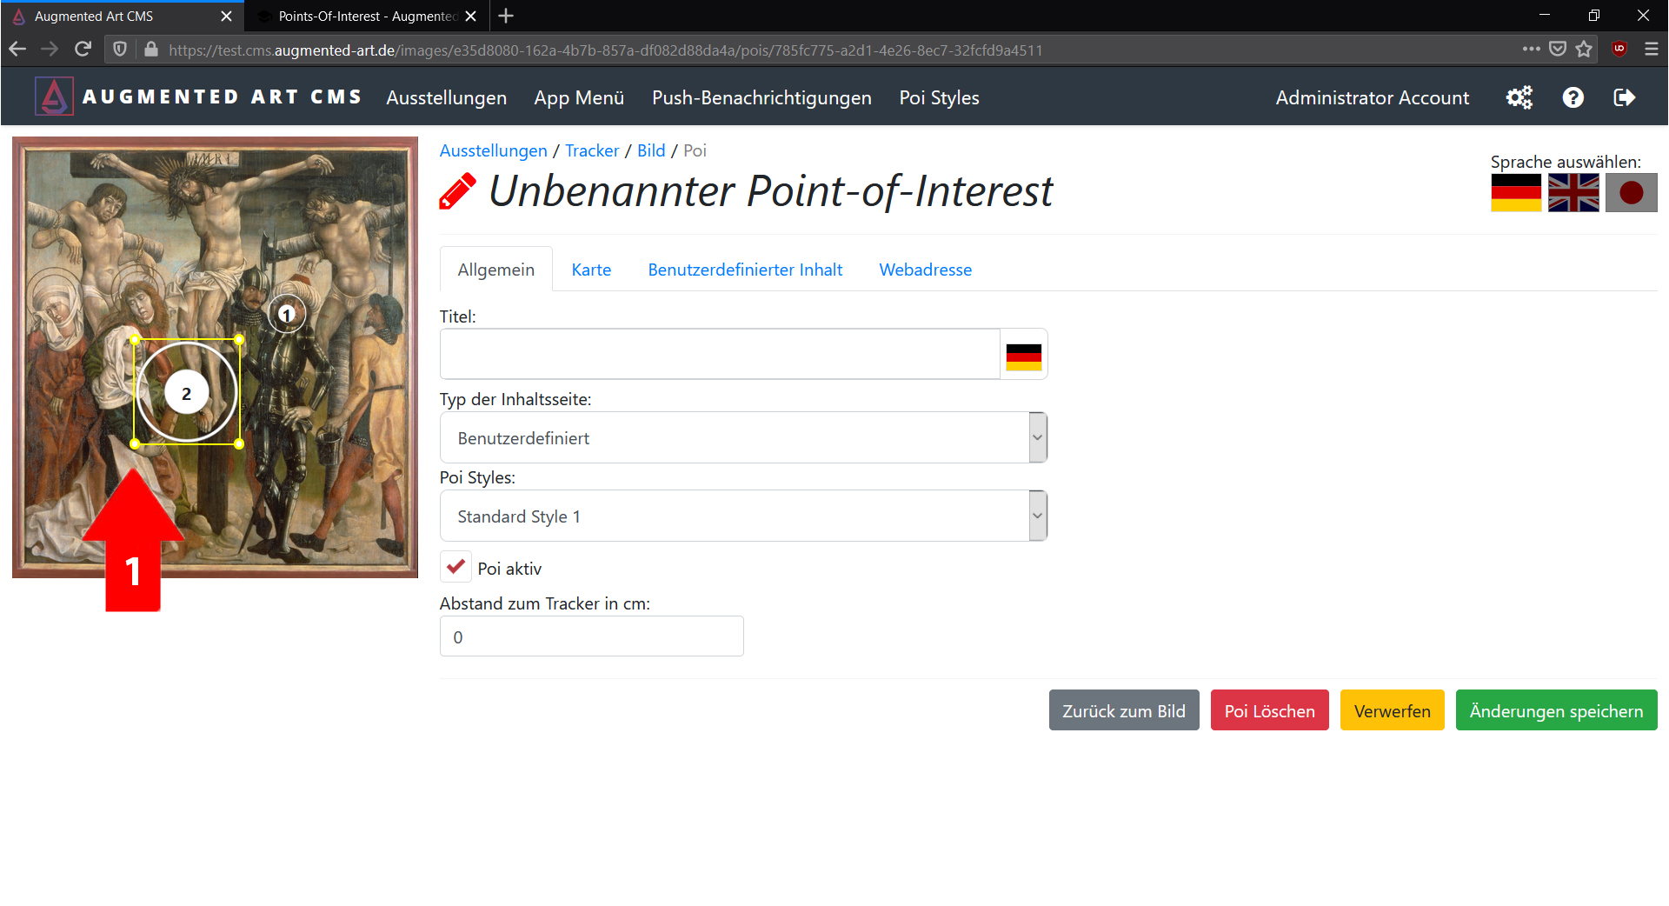The width and height of the screenshot is (1669, 906).
Task: Click the tracking protection shield icon
Action: click(x=120, y=50)
